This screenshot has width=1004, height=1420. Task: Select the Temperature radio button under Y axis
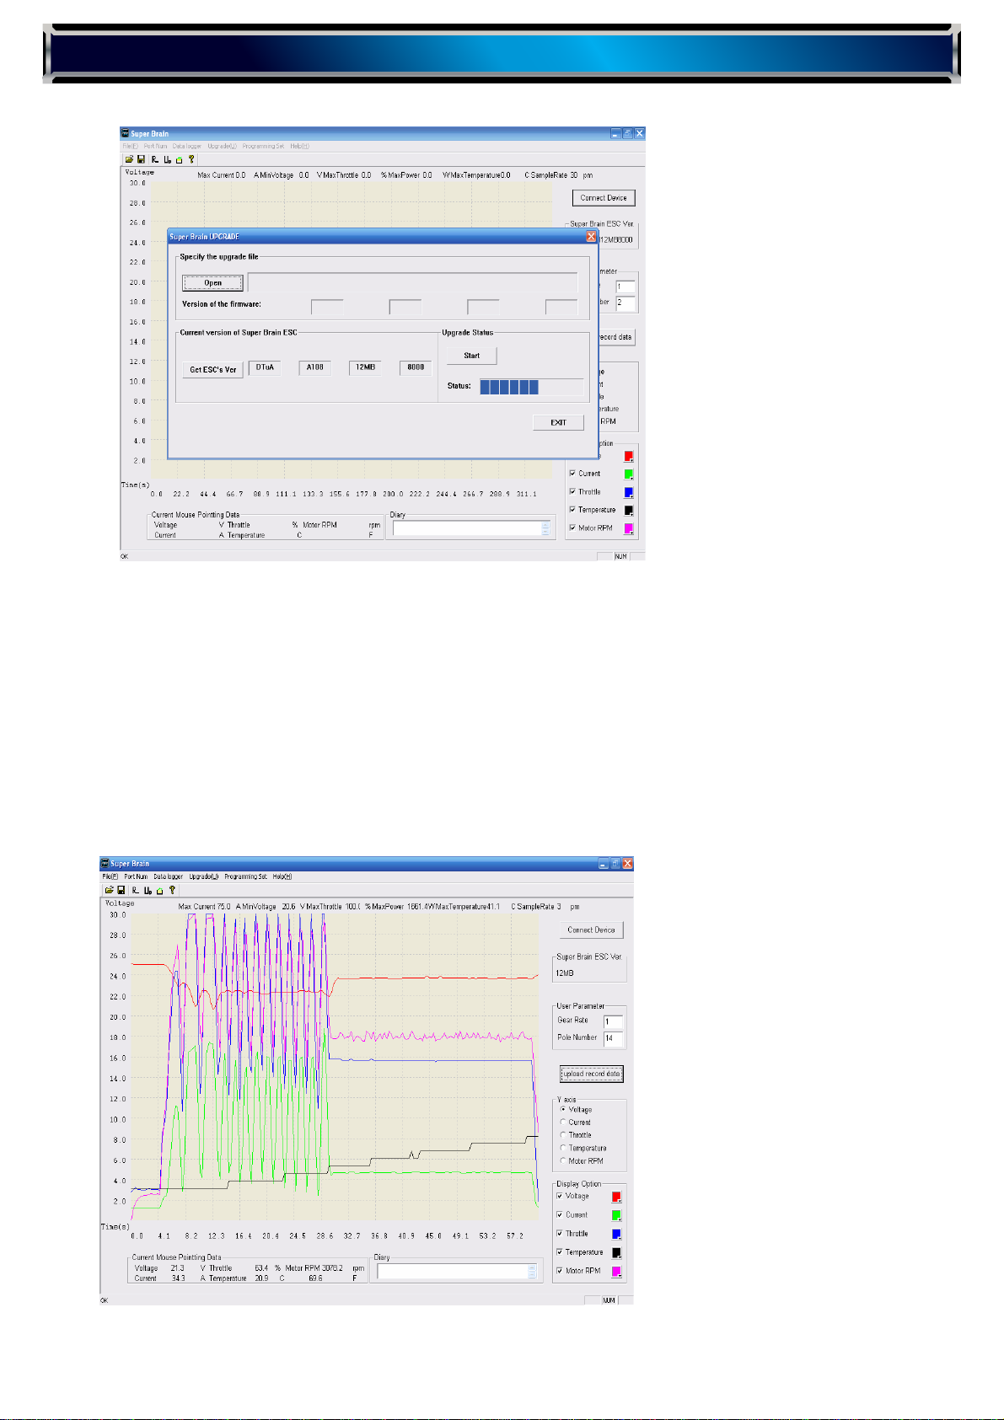click(563, 1148)
